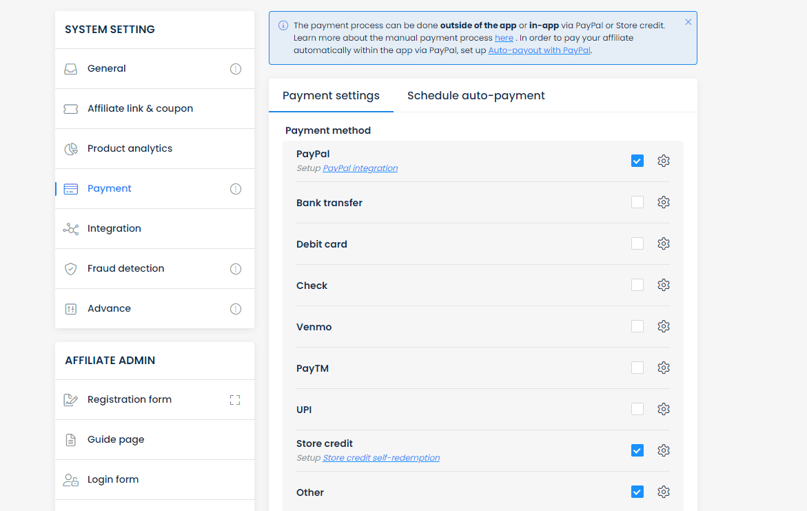Open Affiliate link & coupon settings
Viewport: 807px width, 511px height.
click(154, 109)
